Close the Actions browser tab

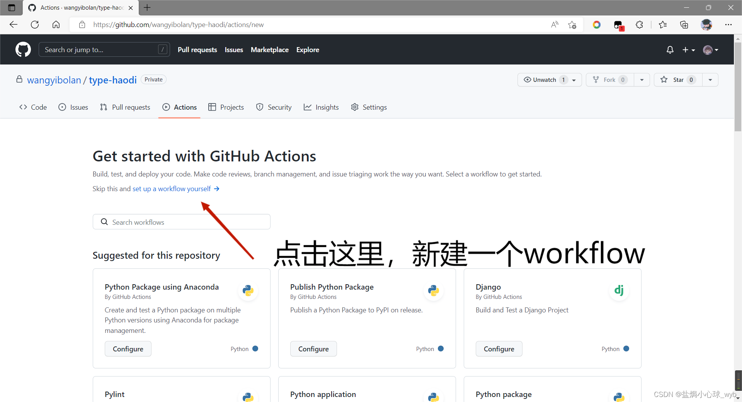pos(131,8)
